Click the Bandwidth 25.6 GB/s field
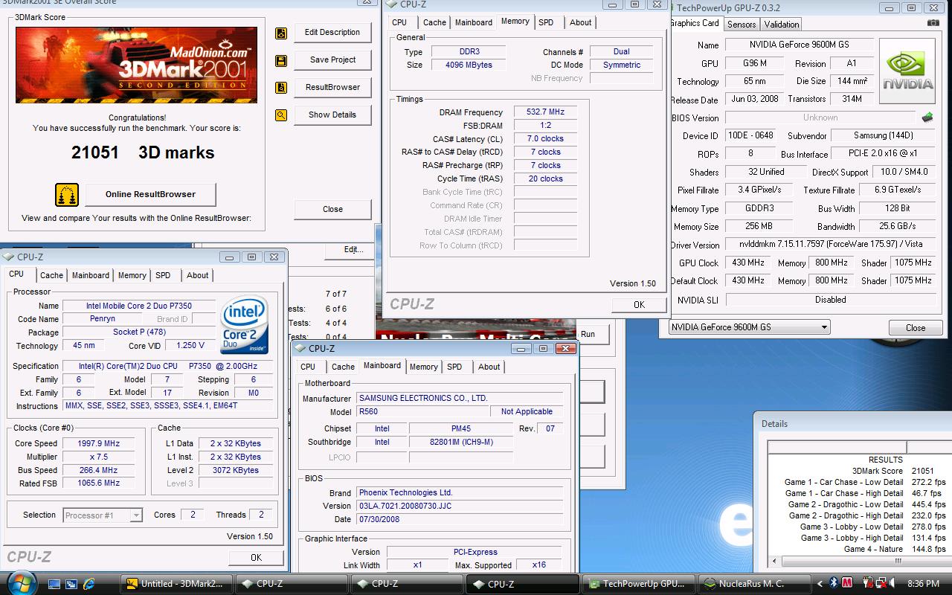The width and height of the screenshot is (952, 595). click(x=898, y=227)
